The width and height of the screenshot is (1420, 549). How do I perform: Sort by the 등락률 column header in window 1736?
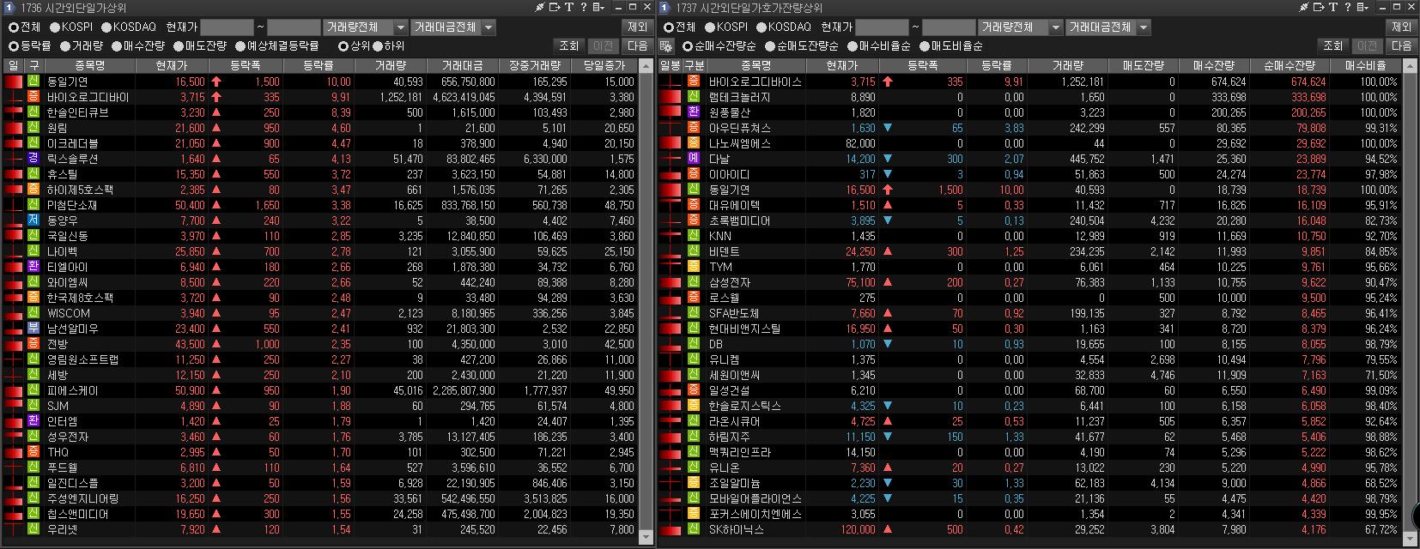318,64
